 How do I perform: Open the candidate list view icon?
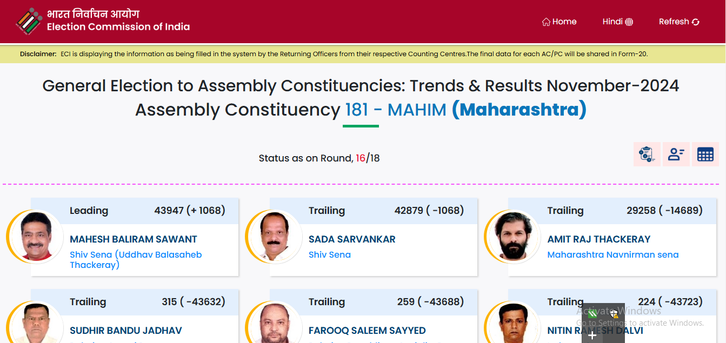pyautogui.click(x=676, y=154)
